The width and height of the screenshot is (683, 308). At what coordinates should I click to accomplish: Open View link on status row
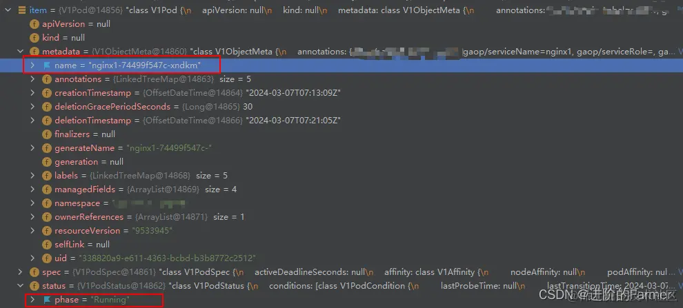click(x=680, y=286)
